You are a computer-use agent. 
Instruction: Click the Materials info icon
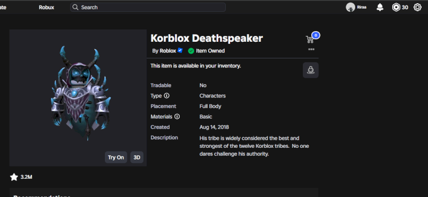177,117
